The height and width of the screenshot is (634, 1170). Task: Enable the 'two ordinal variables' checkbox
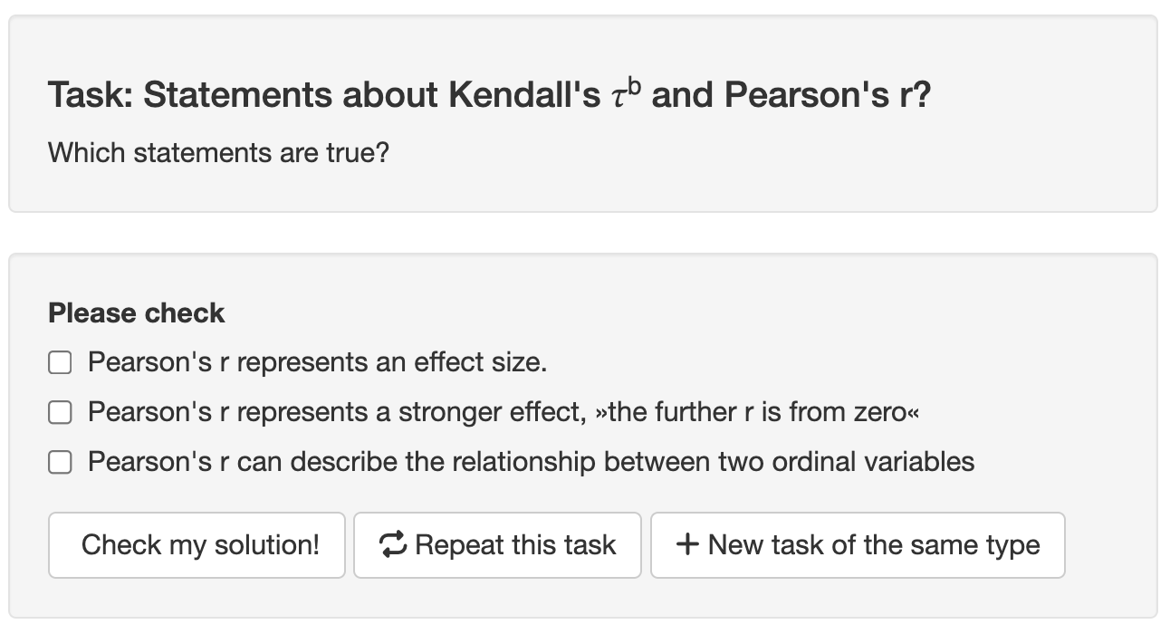(x=60, y=463)
